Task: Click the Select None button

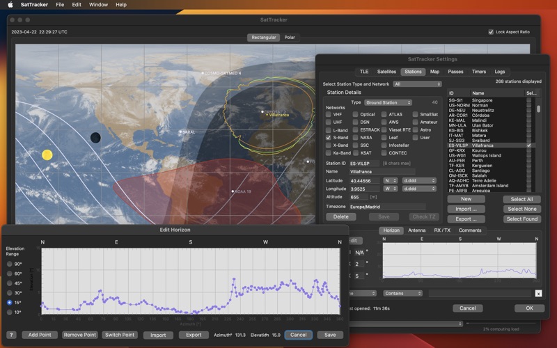Action: (521, 209)
